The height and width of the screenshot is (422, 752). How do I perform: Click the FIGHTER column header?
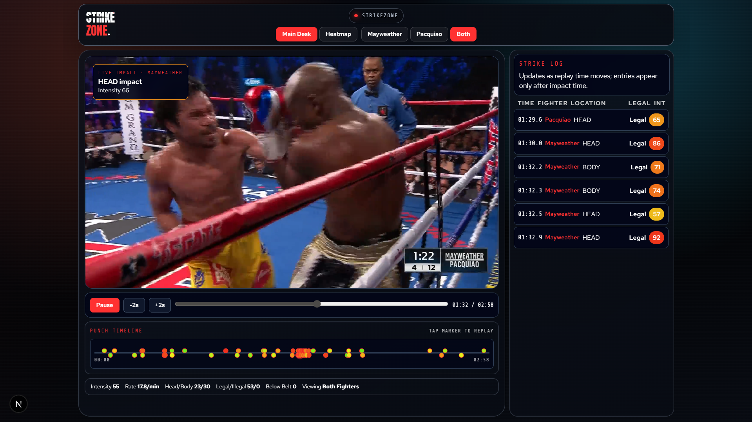pos(553,103)
